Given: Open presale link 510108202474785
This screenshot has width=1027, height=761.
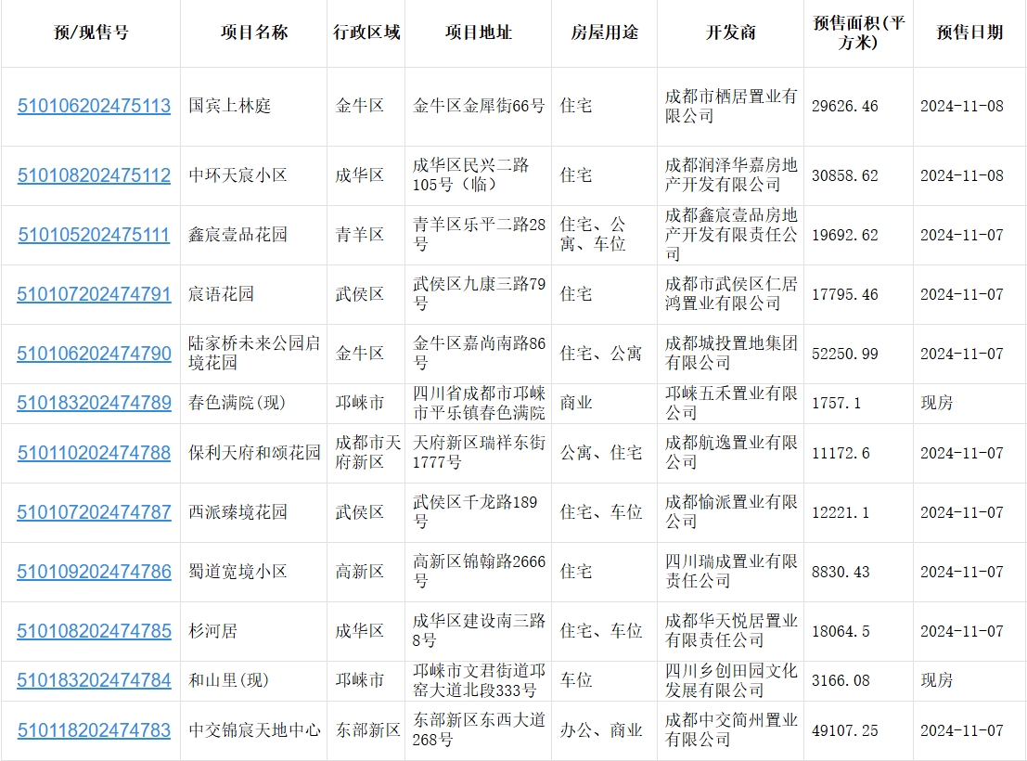Looking at the screenshot, I should (x=94, y=630).
